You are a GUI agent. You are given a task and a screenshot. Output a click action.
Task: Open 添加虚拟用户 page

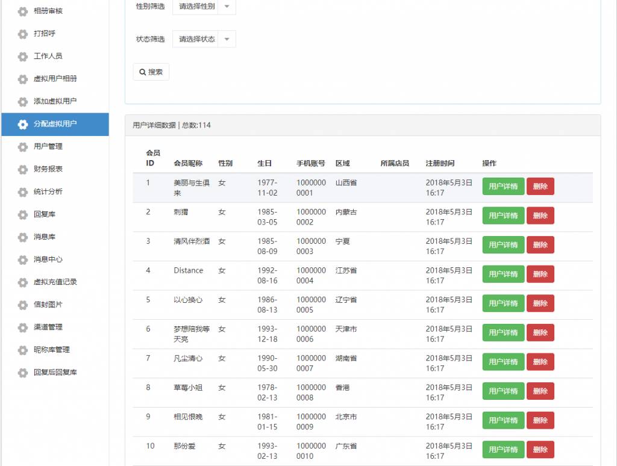coord(55,102)
